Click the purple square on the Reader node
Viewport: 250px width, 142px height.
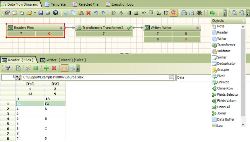click(61, 28)
